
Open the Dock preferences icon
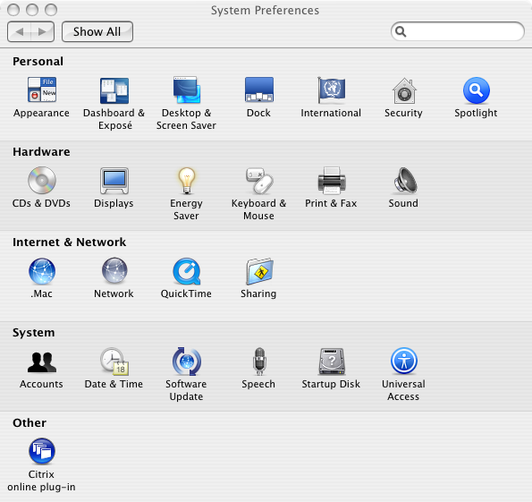pos(259,89)
